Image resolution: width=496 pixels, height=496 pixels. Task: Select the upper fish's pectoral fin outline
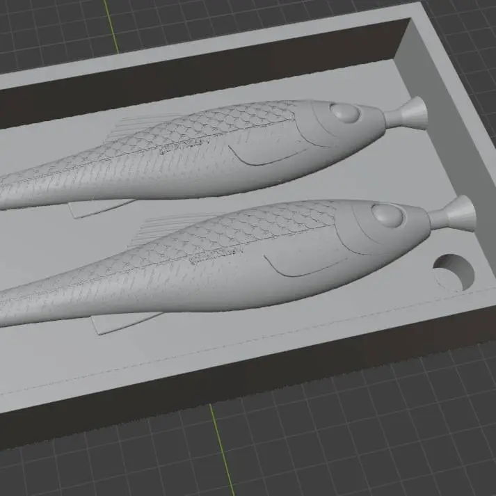(267, 155)
